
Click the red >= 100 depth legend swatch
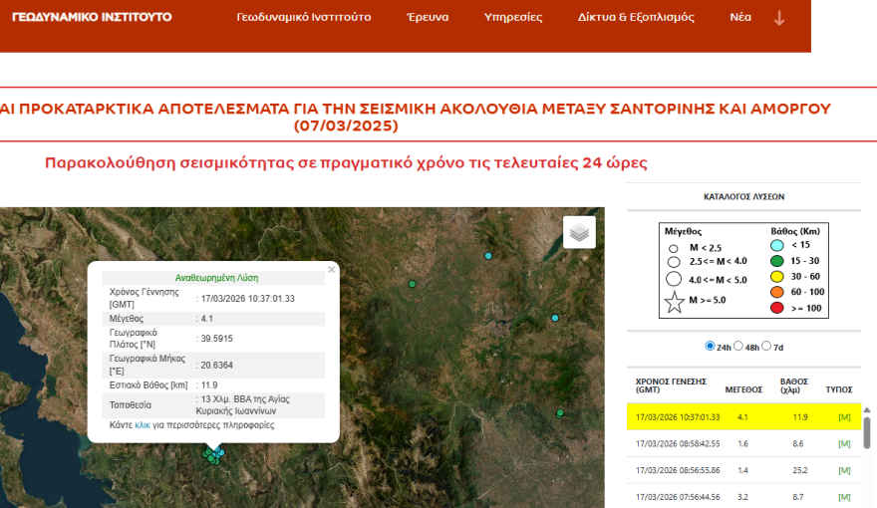click(x=777, y=308)
